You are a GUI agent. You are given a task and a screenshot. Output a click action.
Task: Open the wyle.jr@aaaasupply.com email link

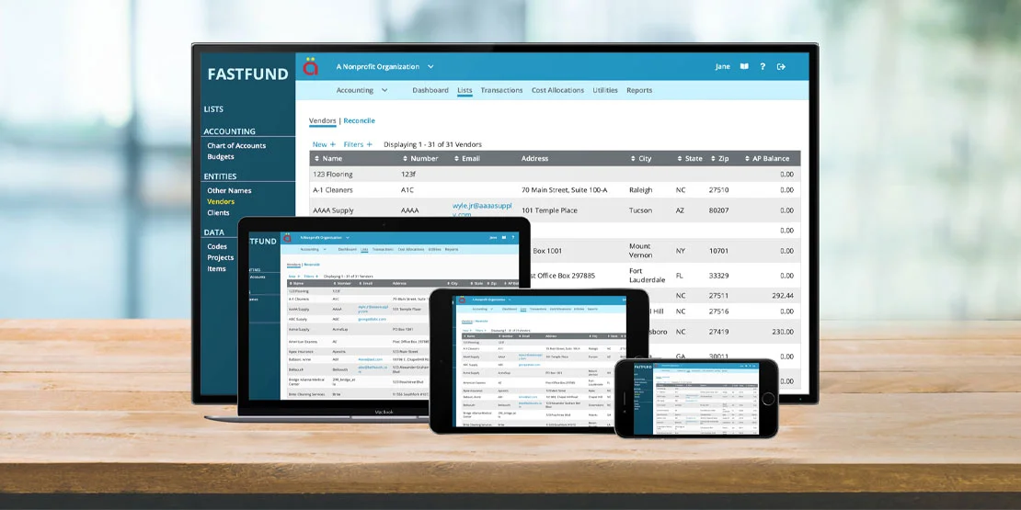483,210
